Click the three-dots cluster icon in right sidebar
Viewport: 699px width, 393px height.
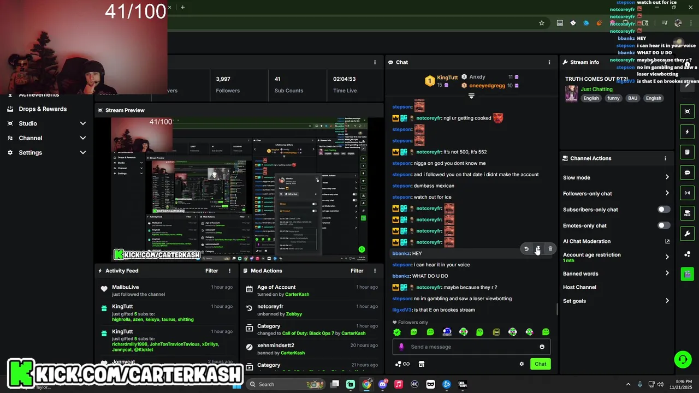[687, 254]
